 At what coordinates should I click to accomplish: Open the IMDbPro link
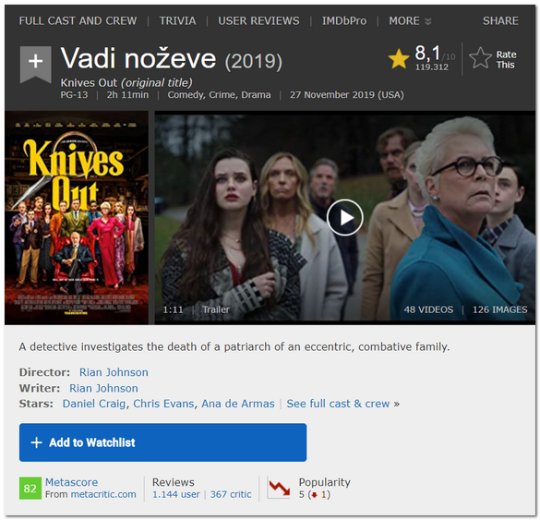[344, 21]
